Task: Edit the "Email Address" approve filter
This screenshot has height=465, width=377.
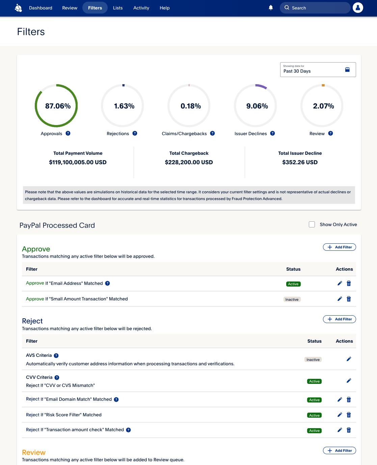Action: click(340, 284)
